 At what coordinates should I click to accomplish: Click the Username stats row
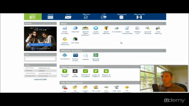tap(40, 71)
